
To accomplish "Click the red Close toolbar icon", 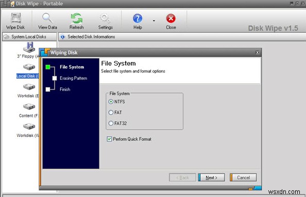I will click(171, 19).
